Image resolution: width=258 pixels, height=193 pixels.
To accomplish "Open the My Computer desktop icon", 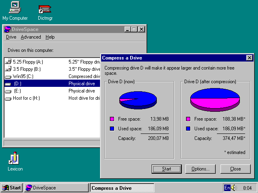I will [x=15, y=8].
